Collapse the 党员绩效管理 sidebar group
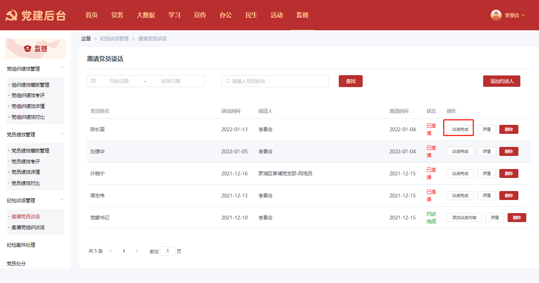Image resolution: width=539 pixels, height=283 pixels. (62, 134)
